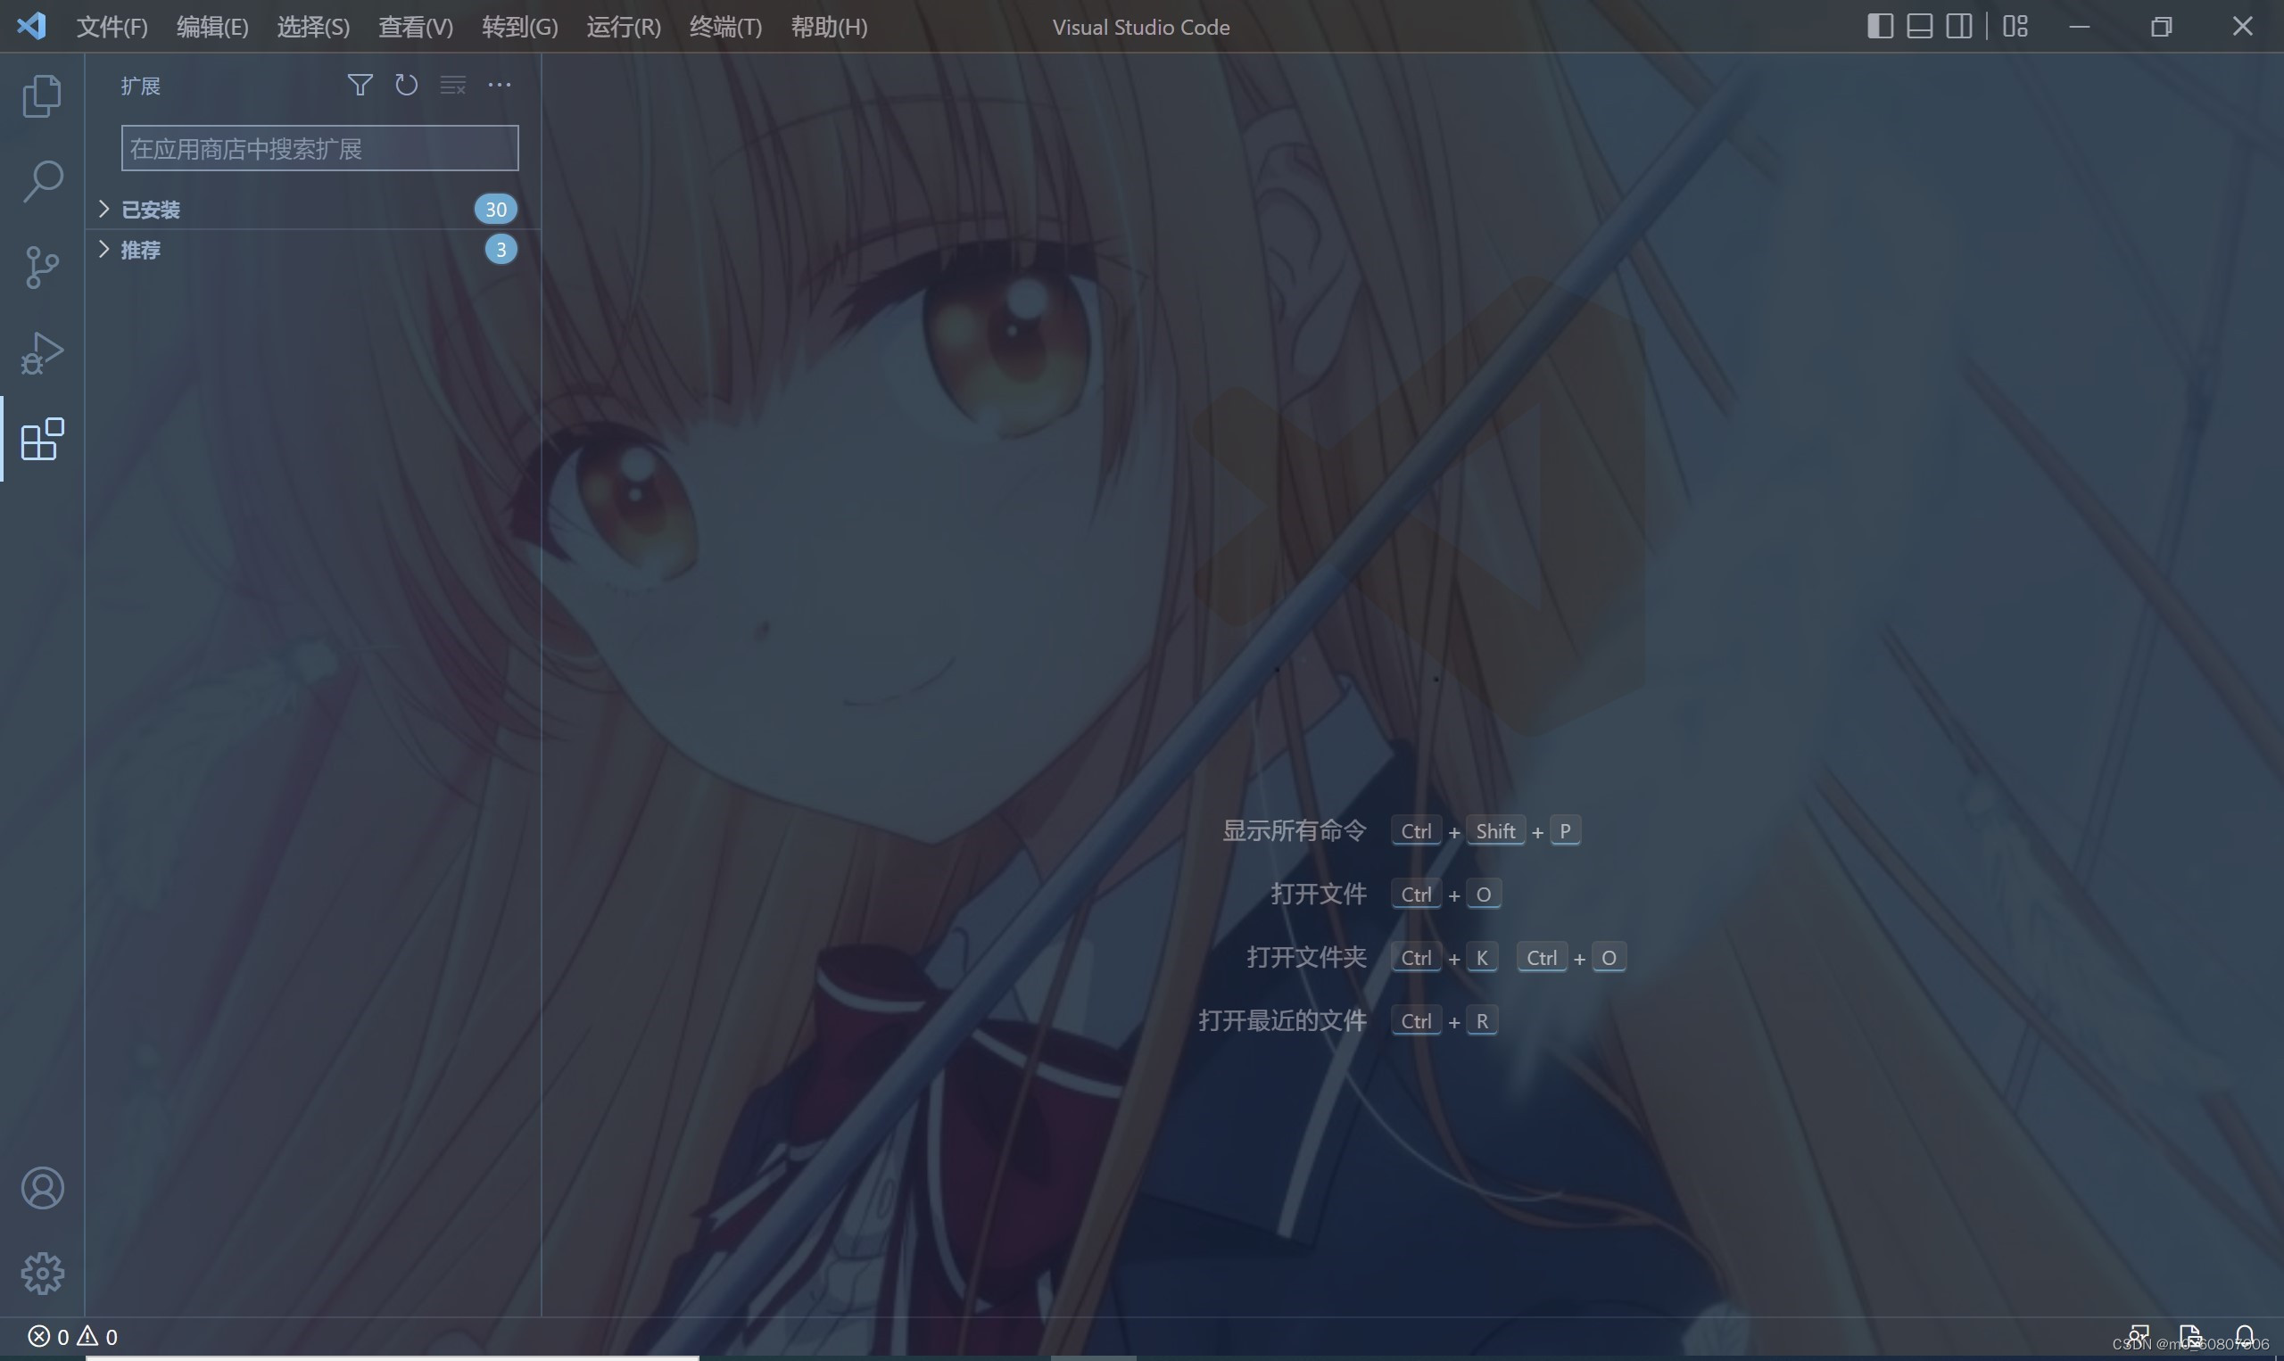Open the Run and Debug view

pos(41,353)
